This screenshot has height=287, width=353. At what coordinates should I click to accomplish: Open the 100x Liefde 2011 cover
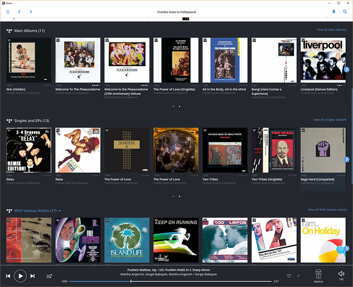[225, 240]
